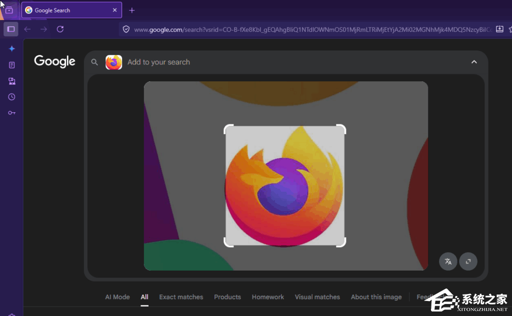Screen dimensions: 512x316
Task: Open the Passwords key icon in sidebar
Action: 11,112
